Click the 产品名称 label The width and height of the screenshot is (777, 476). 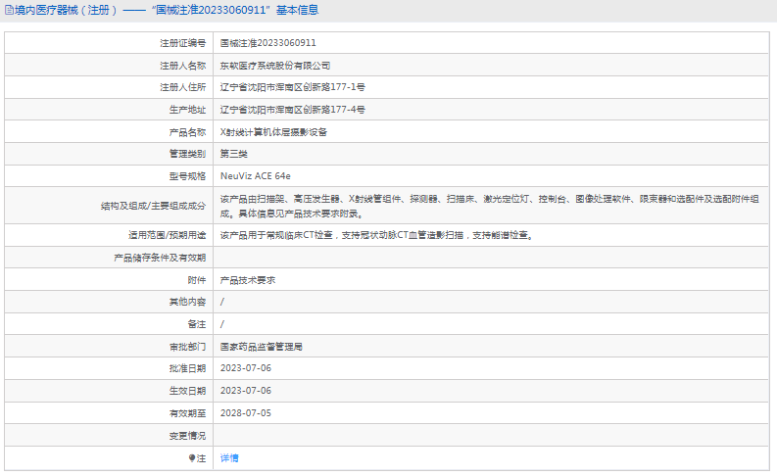187,132
